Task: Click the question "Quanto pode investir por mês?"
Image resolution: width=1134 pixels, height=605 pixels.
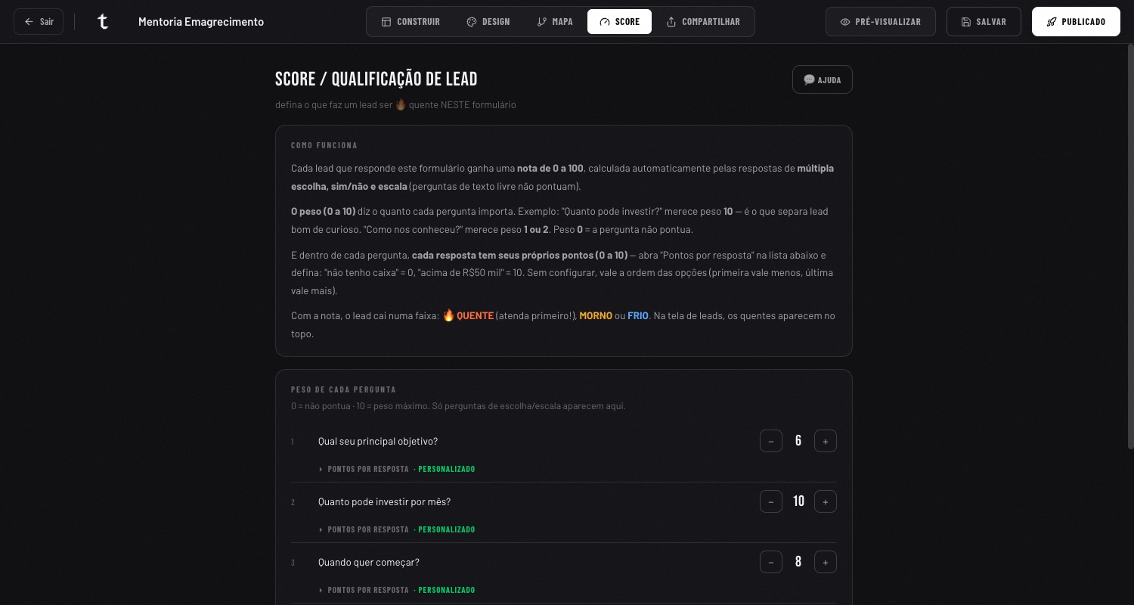Action: 384,501
